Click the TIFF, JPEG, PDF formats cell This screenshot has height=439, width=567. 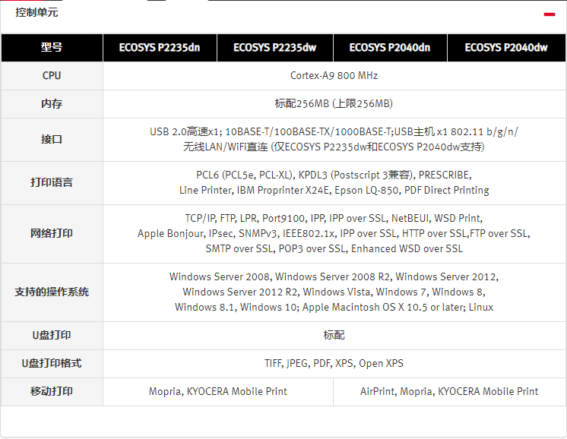pos(334,364)
